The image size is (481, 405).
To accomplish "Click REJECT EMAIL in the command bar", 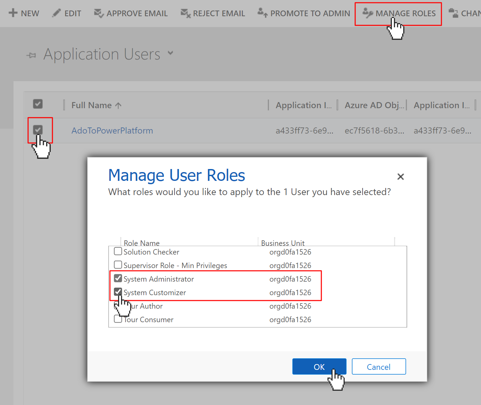I will (219, 14).
